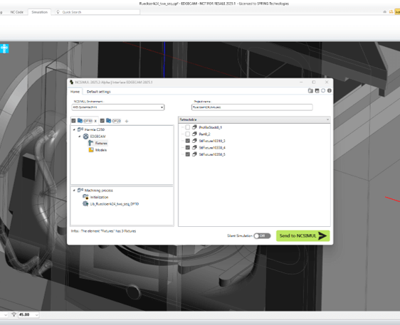Open the folder icon in NCSIMUL dialog toolbar
400x325 pixels.
tap(310, 91)
